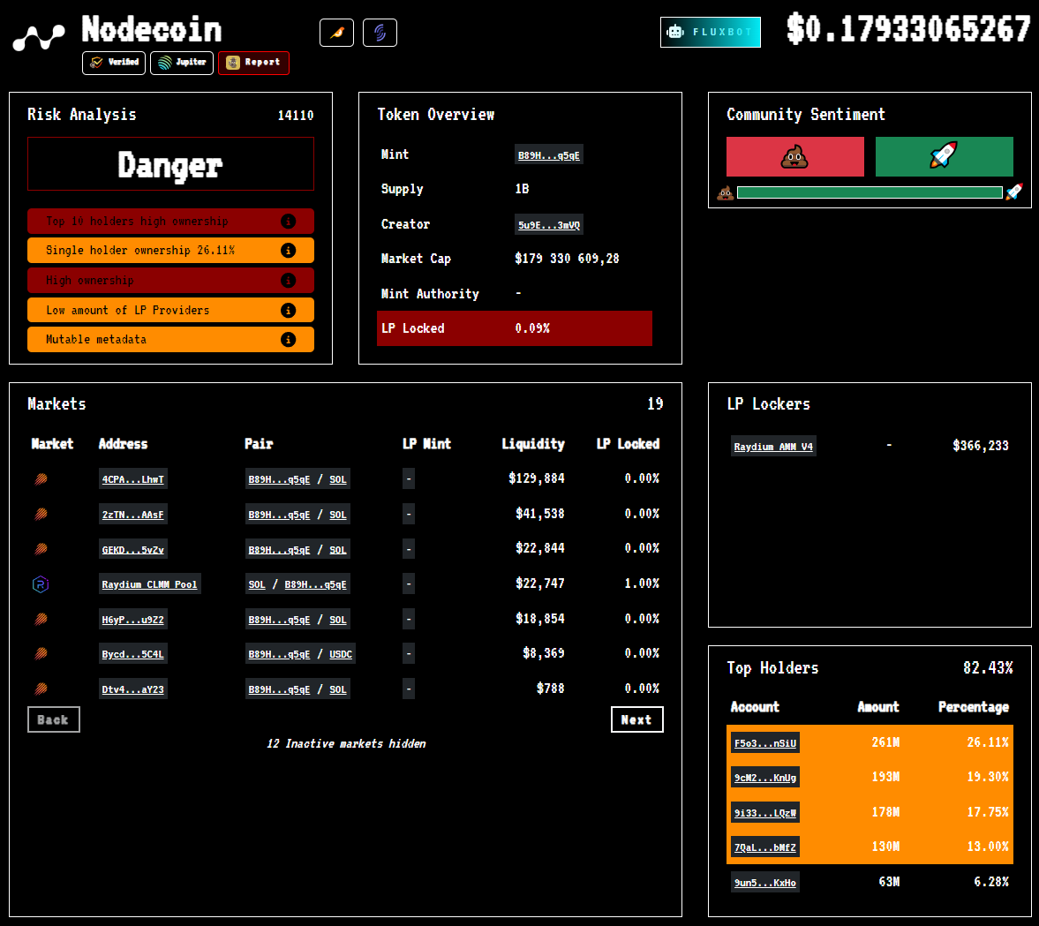
Task: Open top holder account 9i33...LQzW
Action: (x=765, y=813)
